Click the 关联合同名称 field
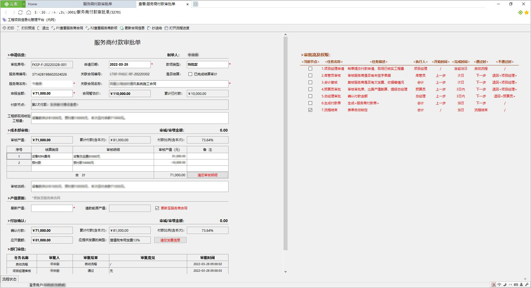The height and width of the screenshot is (288, 531). tap(169, 84)
